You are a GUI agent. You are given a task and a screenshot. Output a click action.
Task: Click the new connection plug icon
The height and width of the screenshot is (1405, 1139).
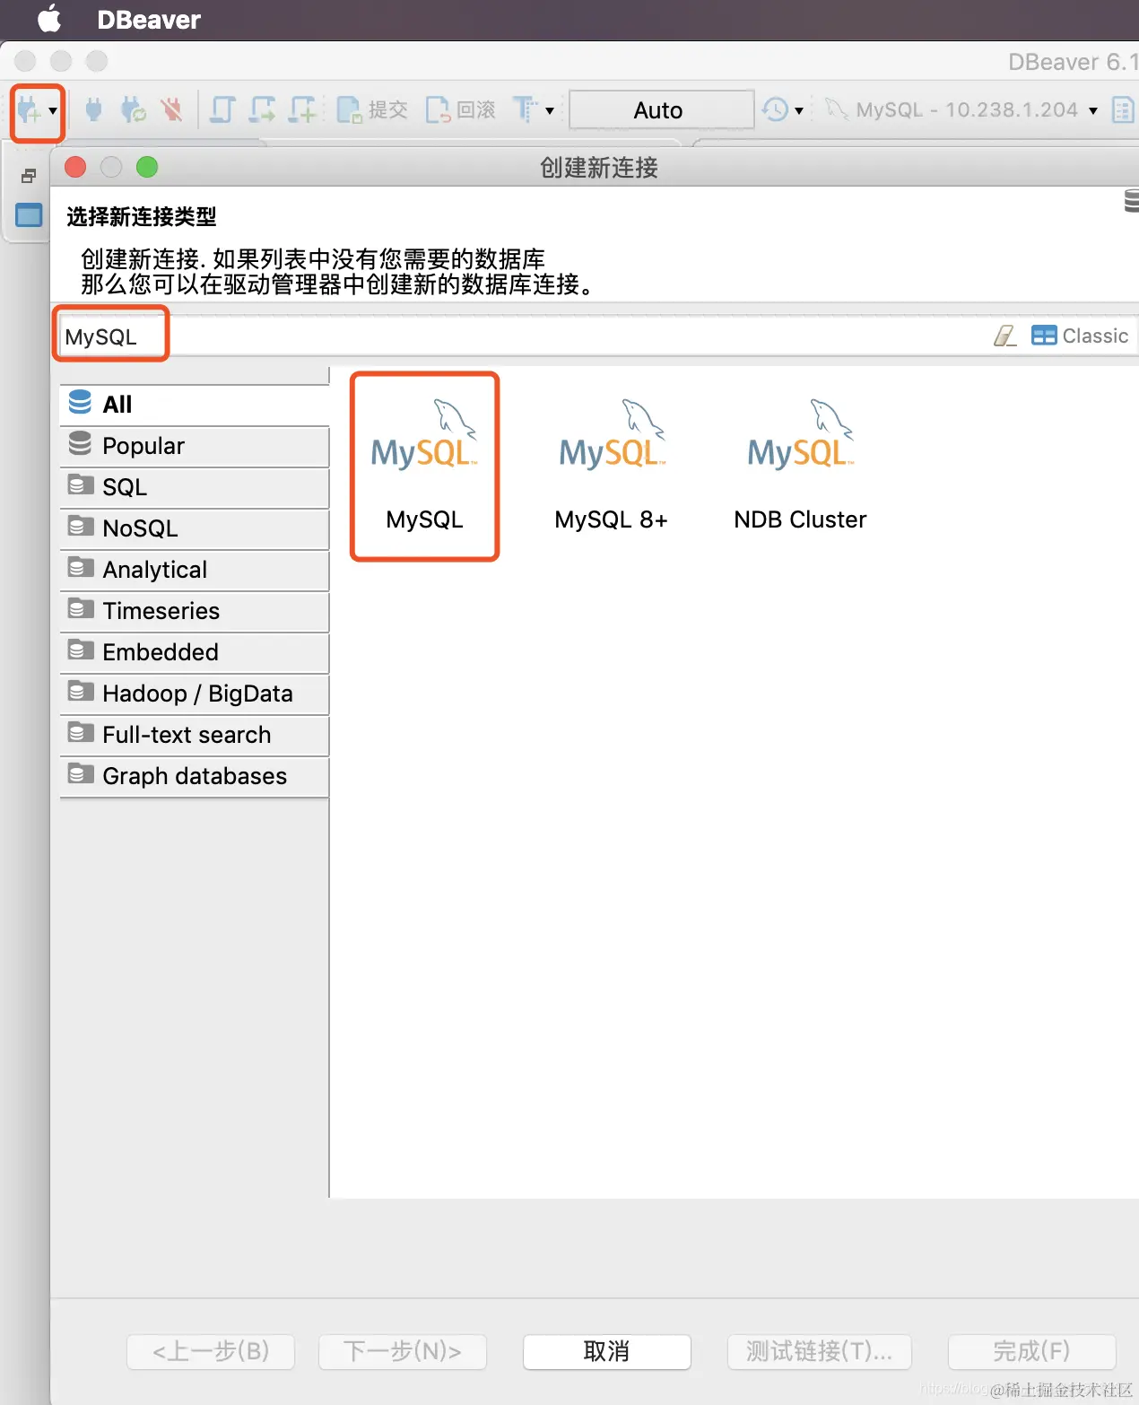point(29,110)
